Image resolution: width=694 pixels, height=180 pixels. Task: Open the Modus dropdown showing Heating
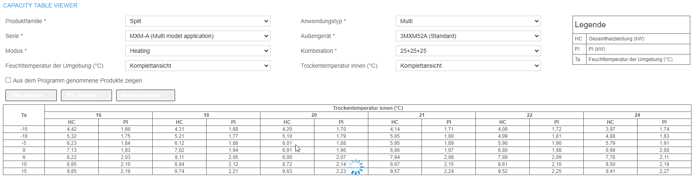[197, 51]
